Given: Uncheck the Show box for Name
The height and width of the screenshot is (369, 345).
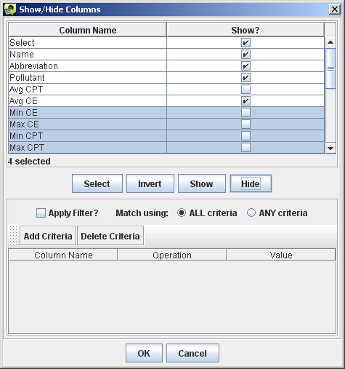Looking at the screenshot, I should tap(245, 55).
